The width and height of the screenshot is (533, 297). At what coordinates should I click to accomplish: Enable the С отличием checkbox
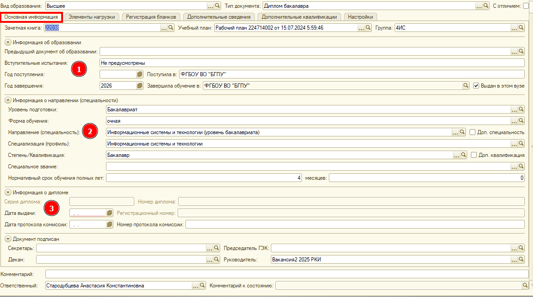coord(526,6)
